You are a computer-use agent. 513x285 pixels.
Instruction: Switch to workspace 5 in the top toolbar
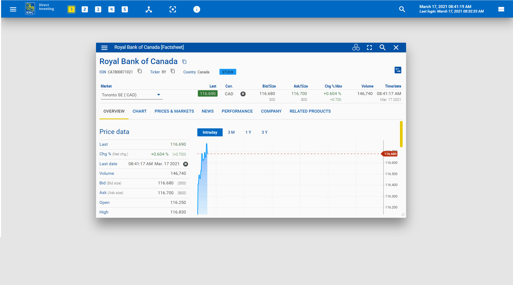point(125,9)
